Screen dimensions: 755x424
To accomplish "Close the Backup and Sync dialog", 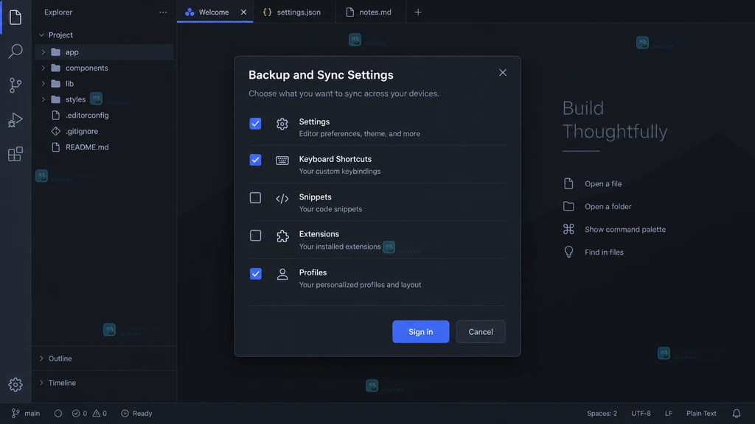I will [x=503, y=73].
